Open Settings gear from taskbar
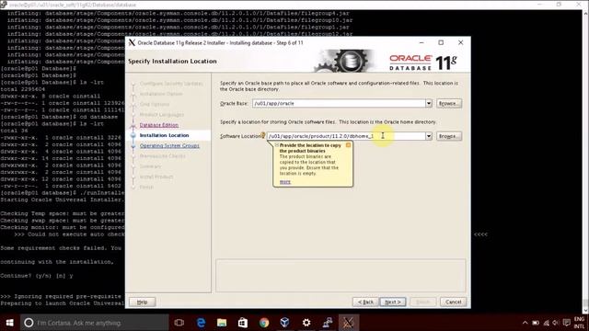The height and width of the screenshot is (331, 589). pos(306,323)
